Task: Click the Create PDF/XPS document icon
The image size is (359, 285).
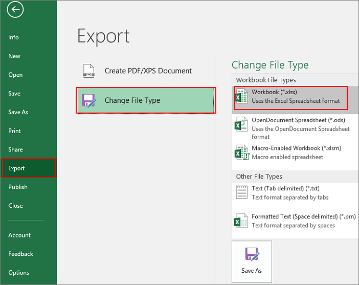Action: [x=89, y=71]
